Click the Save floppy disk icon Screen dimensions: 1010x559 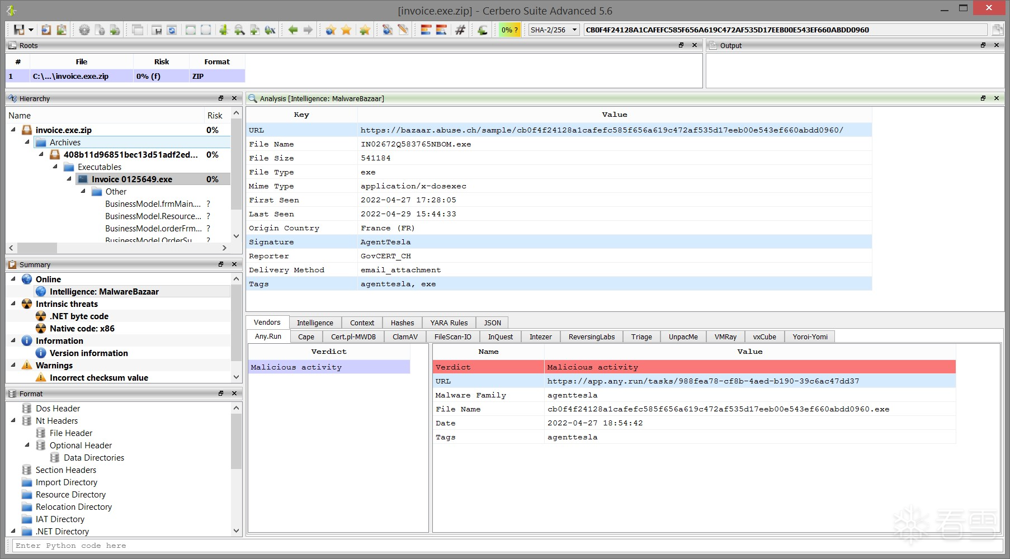[19, 30]
